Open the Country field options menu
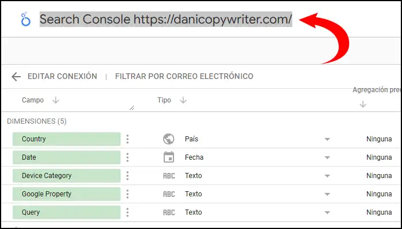This screenshot has height=229, width=402. click(127, 139)
